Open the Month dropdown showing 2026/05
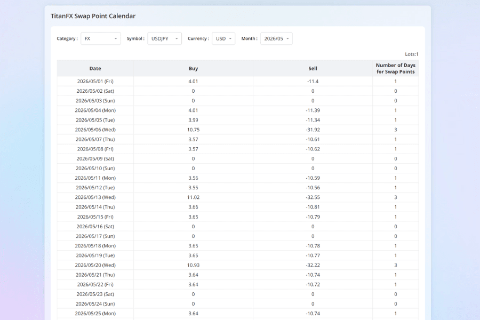Viewport: 480px width, 320px height. coord(276,38)
